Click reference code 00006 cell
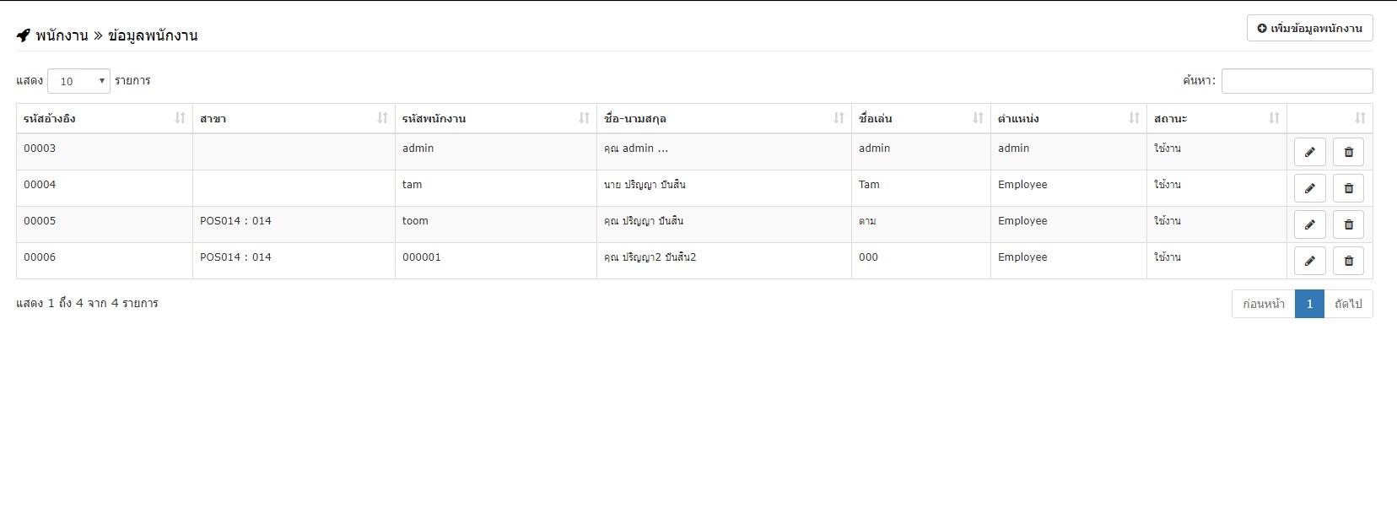Screen dimensions: 1397x508 click(x=105, y=261)
